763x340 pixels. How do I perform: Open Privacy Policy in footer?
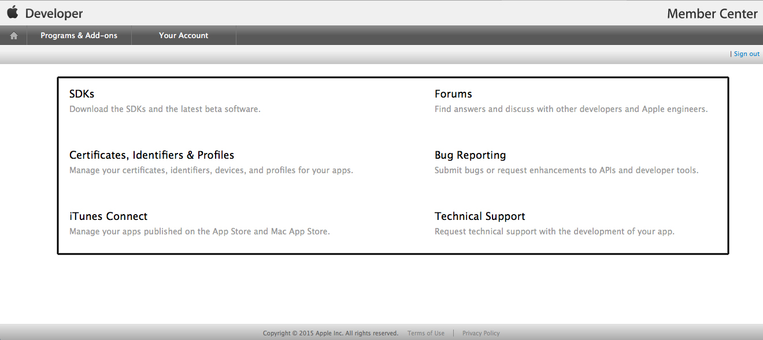(481, 333)
